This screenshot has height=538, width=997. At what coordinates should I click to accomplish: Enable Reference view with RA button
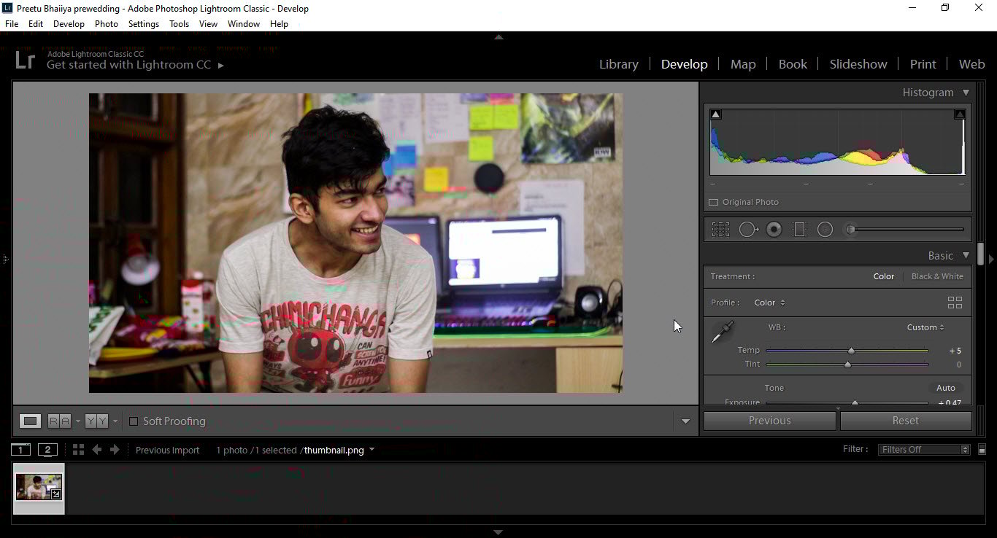59,421
